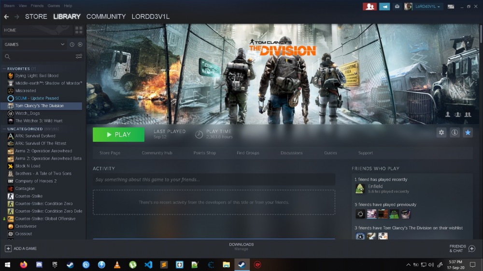Image resolution: width=483 pixels, height=271 pixels.
Task: Collapse the Favorites category
Action: 4,68
